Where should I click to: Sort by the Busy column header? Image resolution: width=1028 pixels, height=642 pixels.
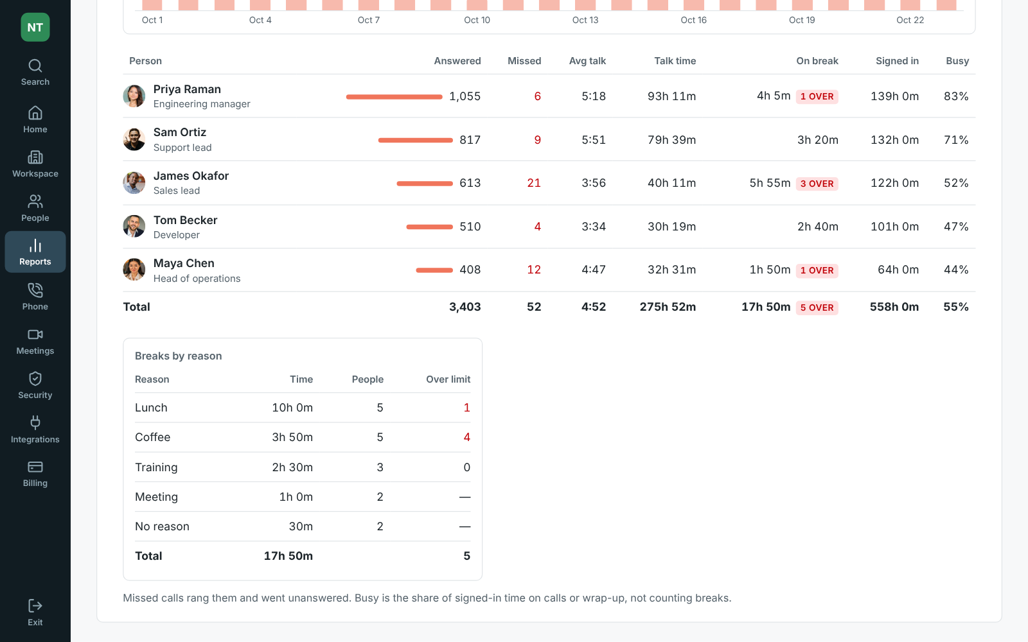957,61
